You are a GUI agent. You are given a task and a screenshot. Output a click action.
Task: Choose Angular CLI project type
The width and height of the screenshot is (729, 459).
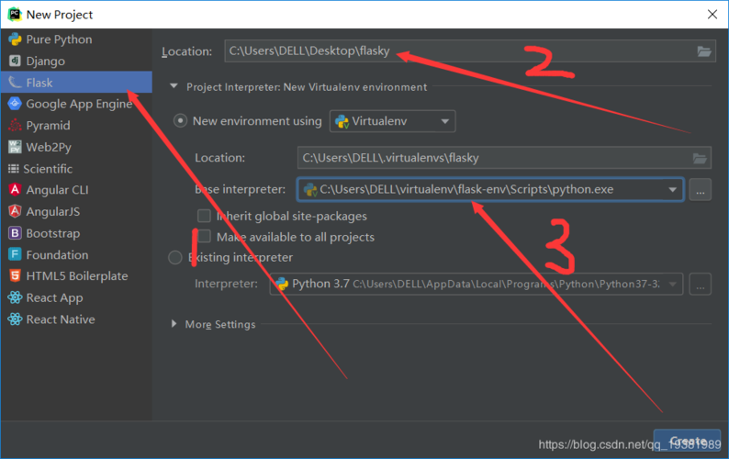point(76,190)
